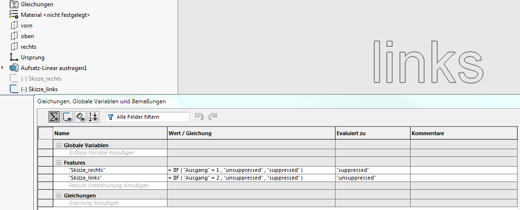Collapse the Globale Variablen section
The height and width of the screenshot is (210, 520).
pyautogui.click(x=59, y=145)
